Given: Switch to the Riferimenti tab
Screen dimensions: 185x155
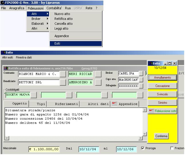Looking at the screenshot, I should pyautogui.click(x=63, y=104).
